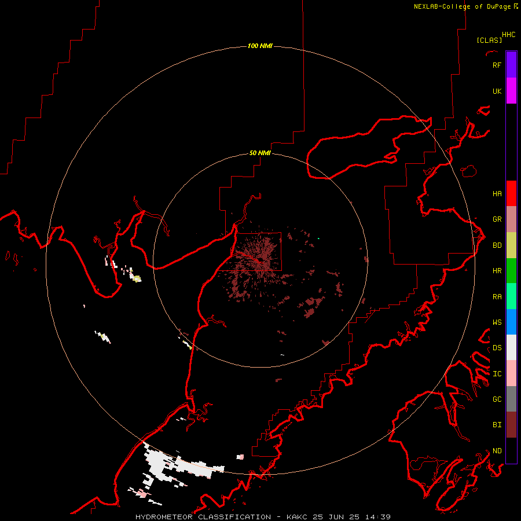Click the RA legend label
The width and height of the screenshot is (521, 521).
coord(497,297)
